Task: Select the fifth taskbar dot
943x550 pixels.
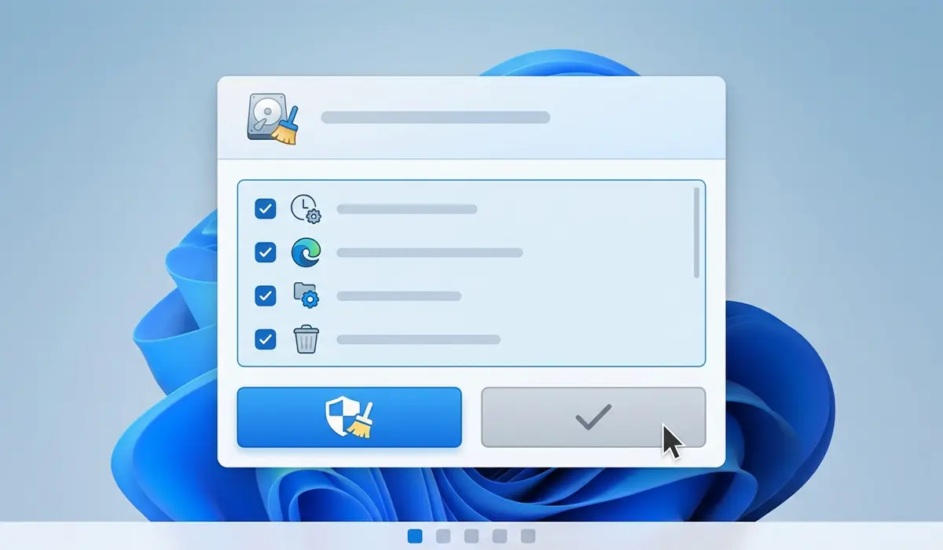Action: coord(528,536)
